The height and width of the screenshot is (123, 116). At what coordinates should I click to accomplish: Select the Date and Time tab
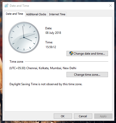[14, 14]
